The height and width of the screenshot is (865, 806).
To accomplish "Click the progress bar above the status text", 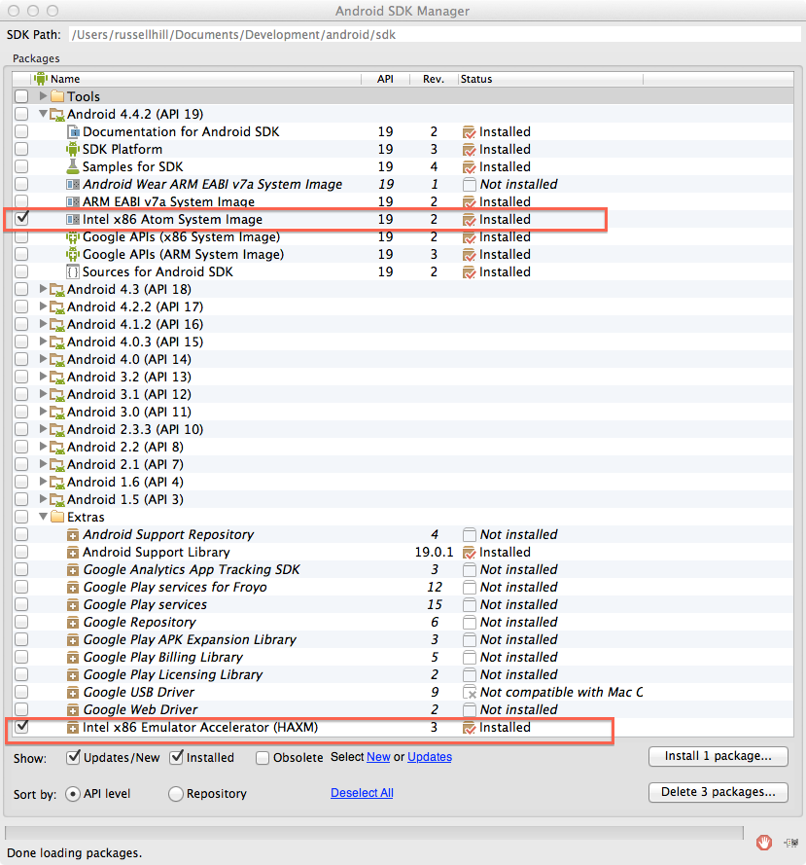I will coord(373,833).
